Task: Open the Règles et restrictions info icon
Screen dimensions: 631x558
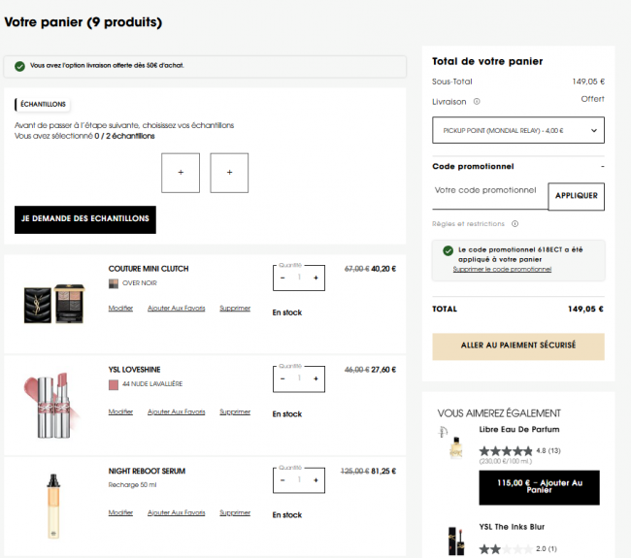Action: click(515, 223)
